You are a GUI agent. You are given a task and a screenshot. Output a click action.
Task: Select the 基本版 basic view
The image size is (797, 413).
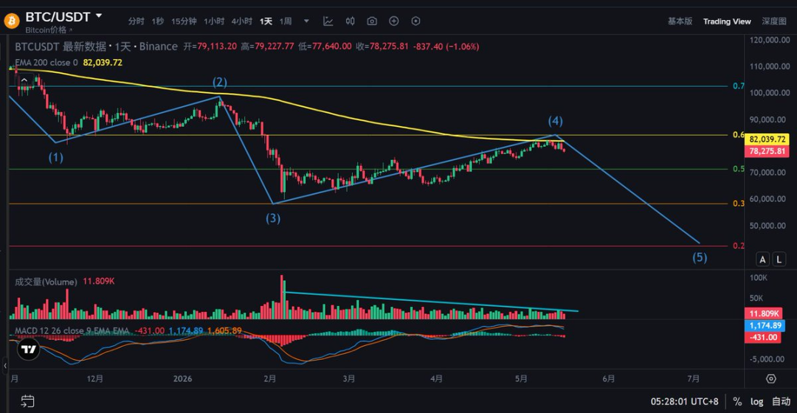(x=680, y=21)
